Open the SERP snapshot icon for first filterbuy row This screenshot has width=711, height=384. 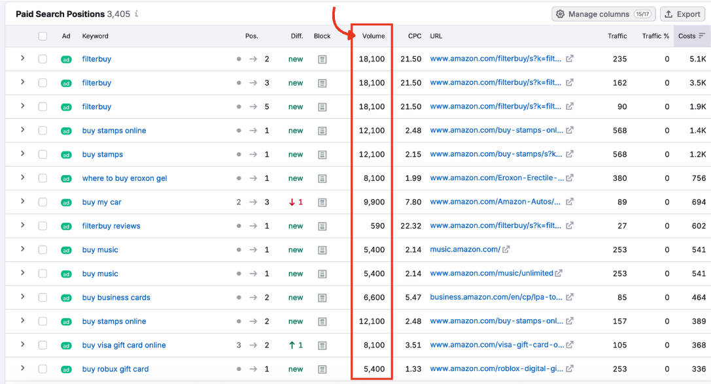click(322, 59)
